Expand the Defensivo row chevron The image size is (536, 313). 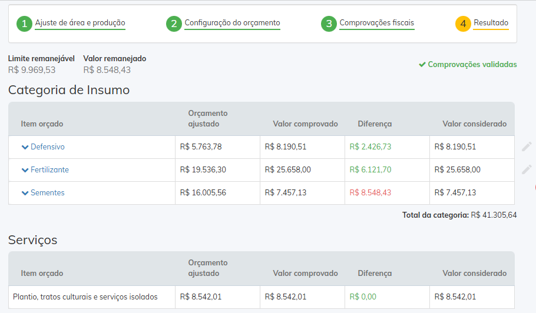coord(25,147)
